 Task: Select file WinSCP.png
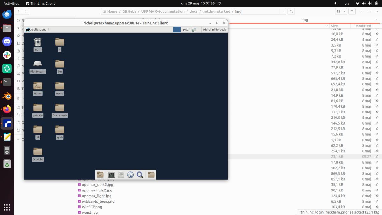click(x=92, y=207)
